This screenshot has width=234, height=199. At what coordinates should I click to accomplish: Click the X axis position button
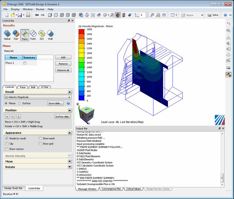pyautogui.click(x=7, y=116)
